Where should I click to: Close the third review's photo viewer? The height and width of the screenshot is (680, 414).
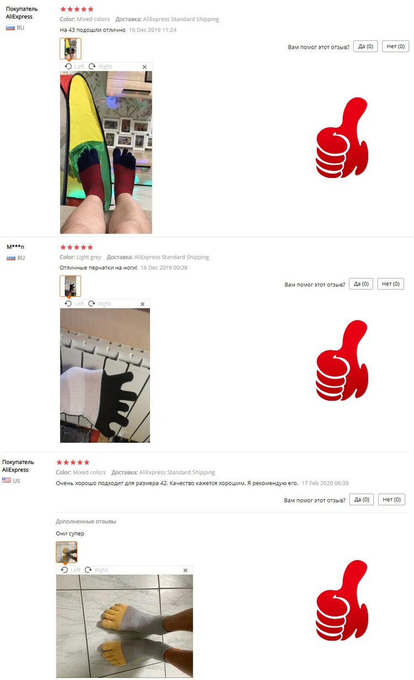(x=185, y=571)
